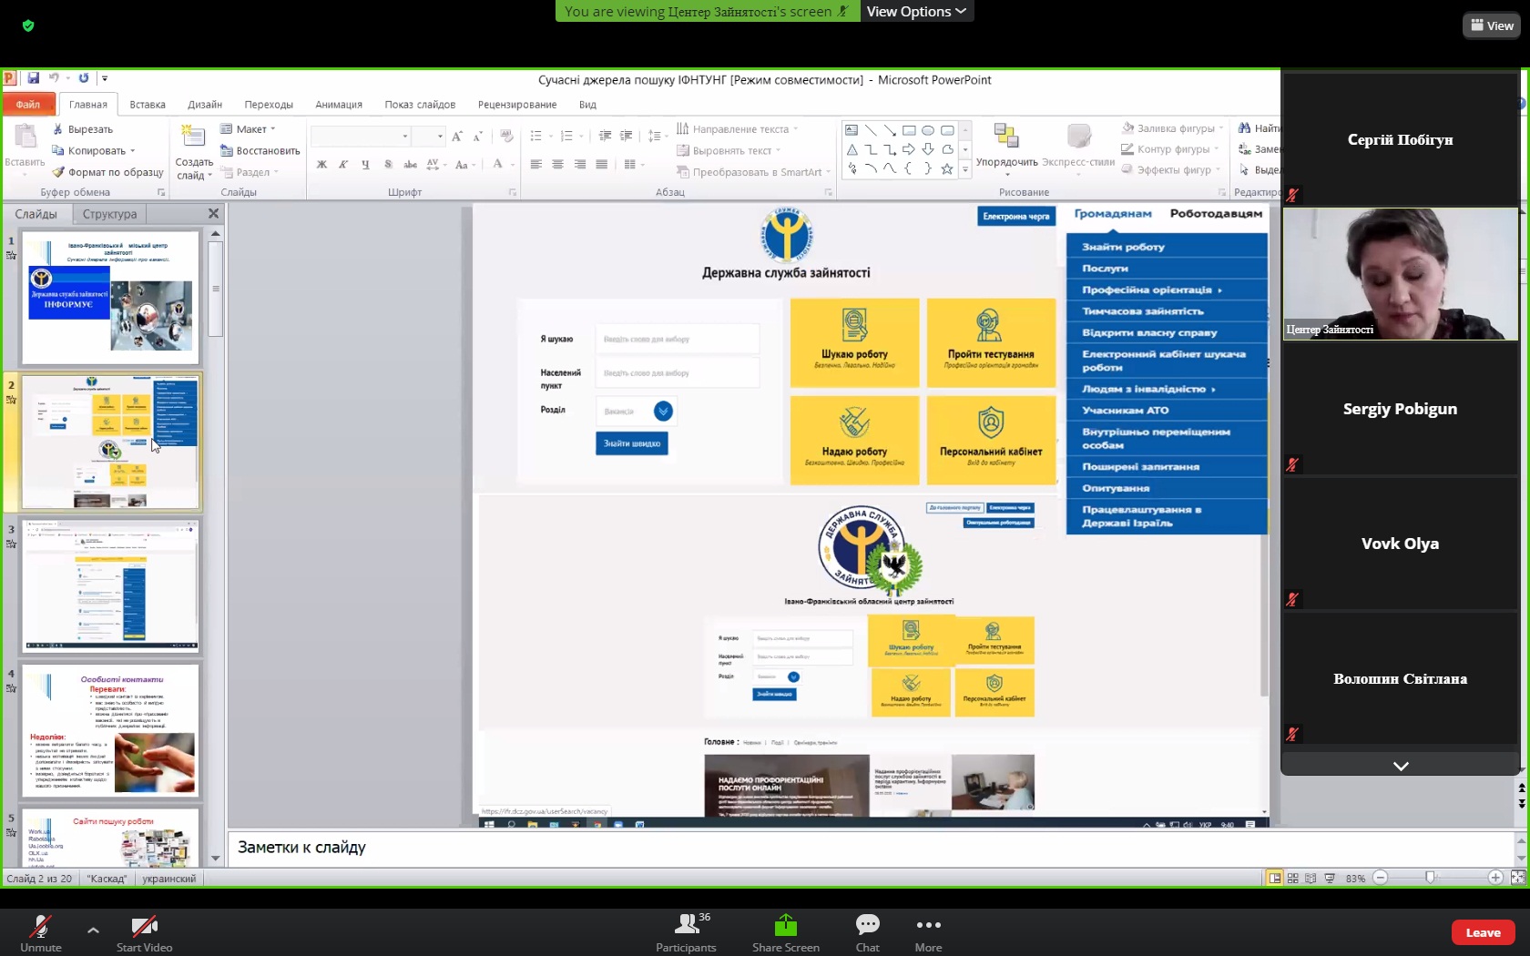Click the More options ellipsis icon
The height and width of the screenshot is (956, 1530).
point(928,926)
